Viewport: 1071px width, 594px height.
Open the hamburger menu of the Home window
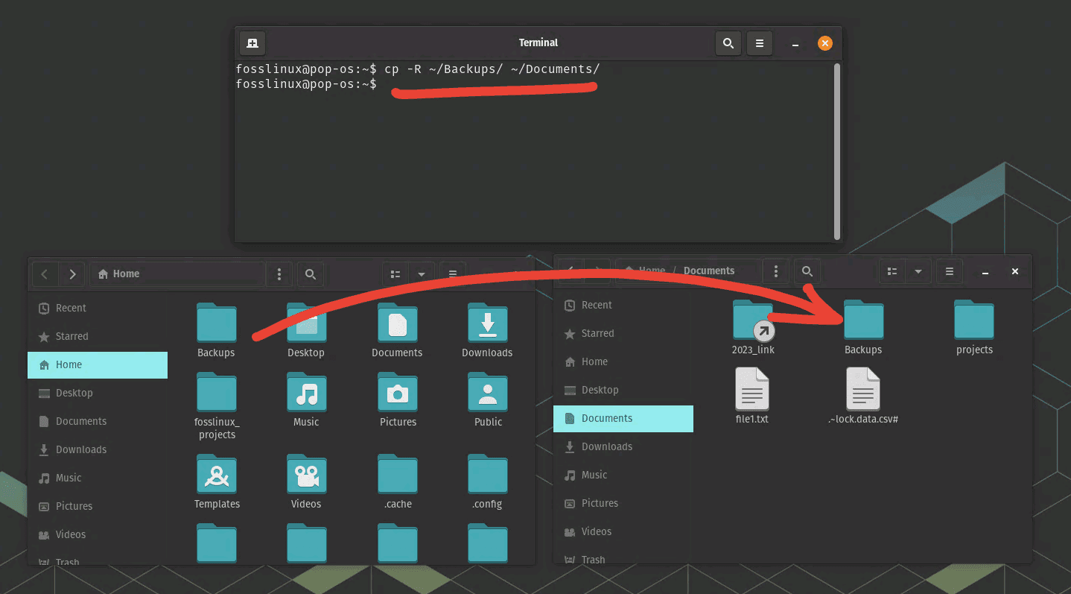pyautogui.click(x=453, y=274)
